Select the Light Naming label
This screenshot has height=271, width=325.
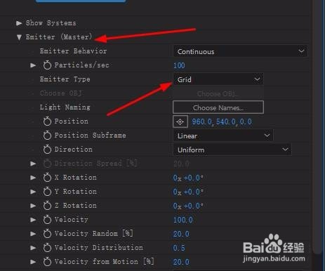[65, 107]
